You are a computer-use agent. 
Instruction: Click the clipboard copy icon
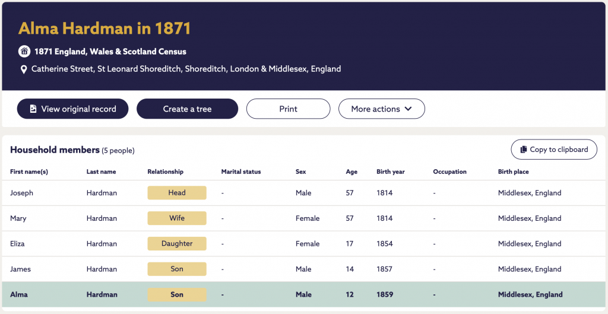pyautogui.click(x=524, y=149)
